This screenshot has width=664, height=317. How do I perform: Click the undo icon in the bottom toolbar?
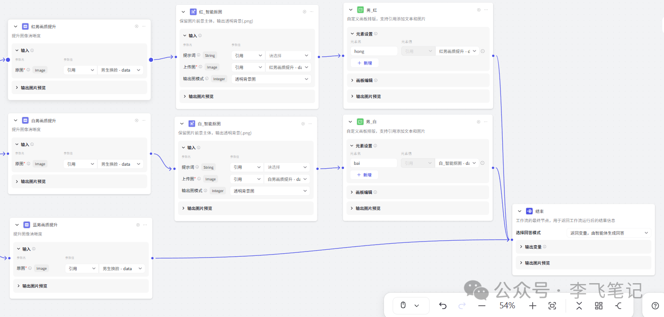coord(443,306)
